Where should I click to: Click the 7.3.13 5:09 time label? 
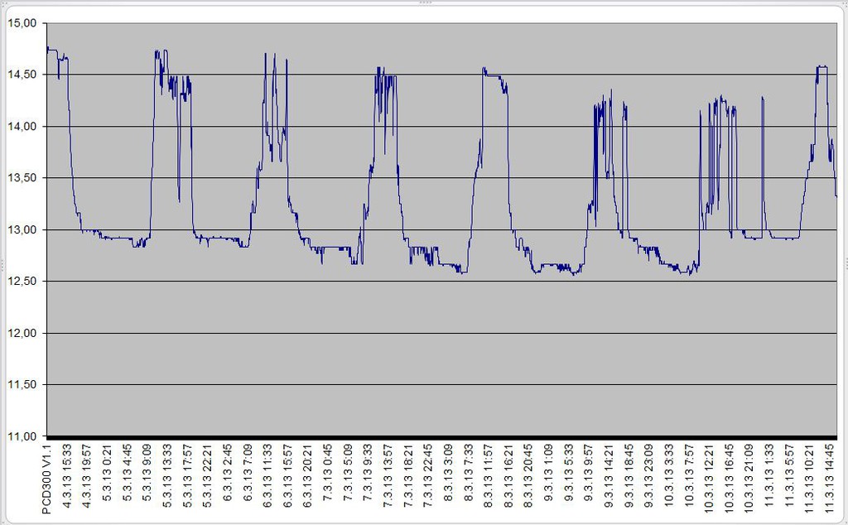[x=347, y=473]
